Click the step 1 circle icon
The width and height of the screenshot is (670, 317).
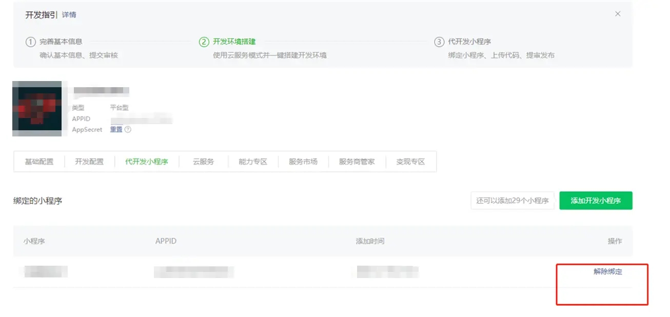point(31,42)
